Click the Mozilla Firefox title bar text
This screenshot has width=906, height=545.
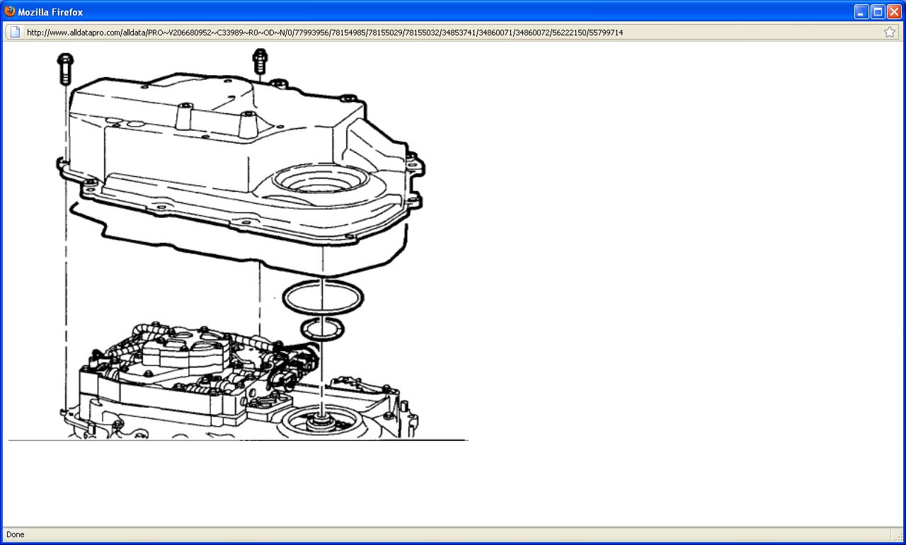pyautogui.click(x=50, y=12)
